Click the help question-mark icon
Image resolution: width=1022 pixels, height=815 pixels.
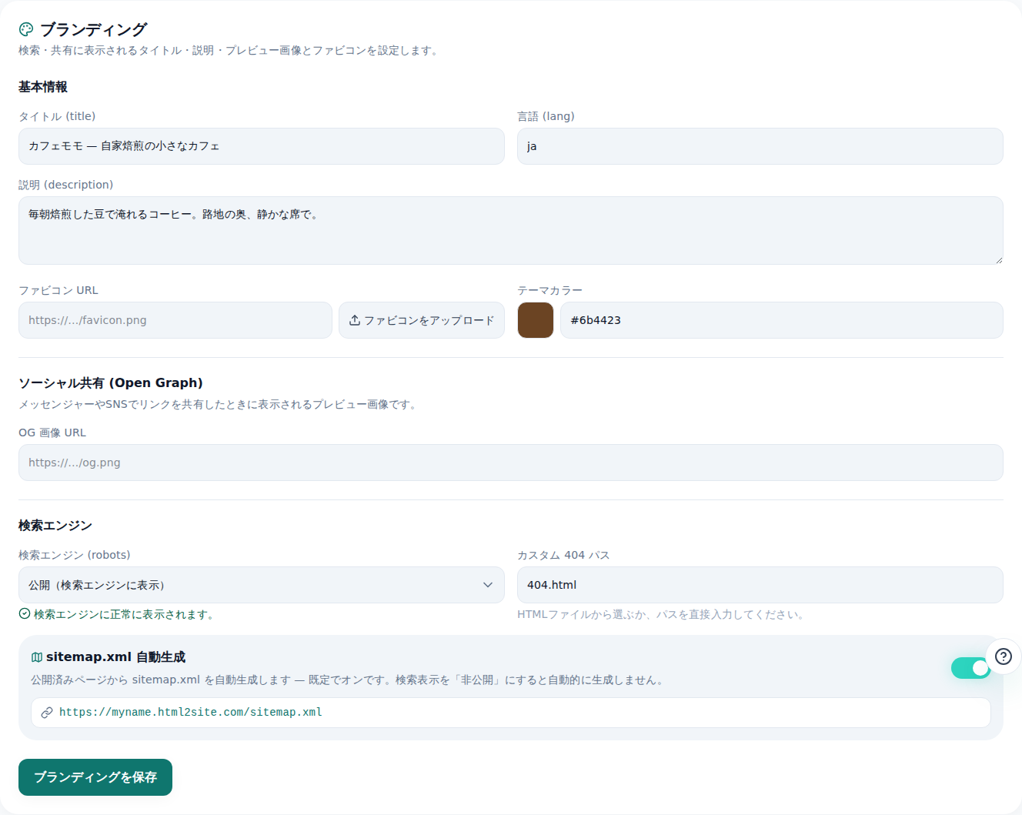pos(1004,656)
